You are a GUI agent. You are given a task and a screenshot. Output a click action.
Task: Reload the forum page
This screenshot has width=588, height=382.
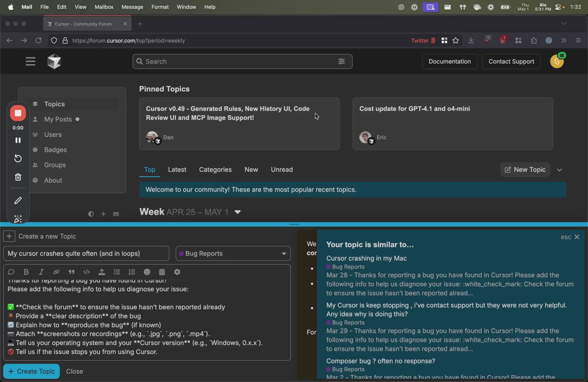(38, 40)
